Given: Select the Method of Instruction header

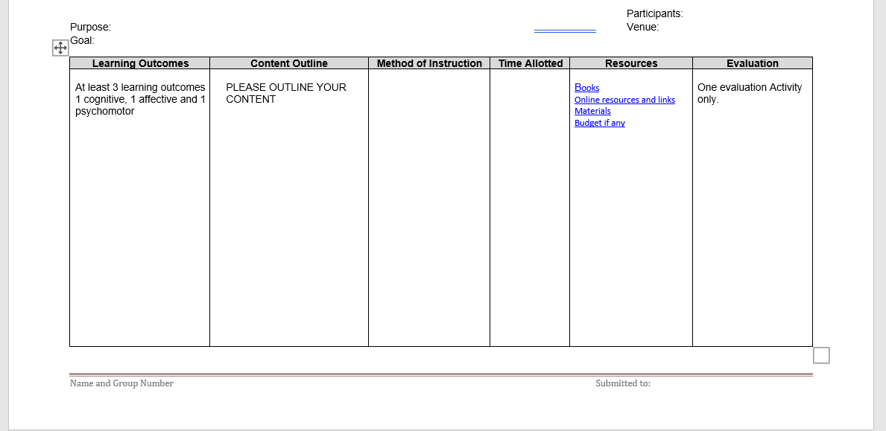Looking at the screenshot, I should pyautogui.click(x=429, y=63).
